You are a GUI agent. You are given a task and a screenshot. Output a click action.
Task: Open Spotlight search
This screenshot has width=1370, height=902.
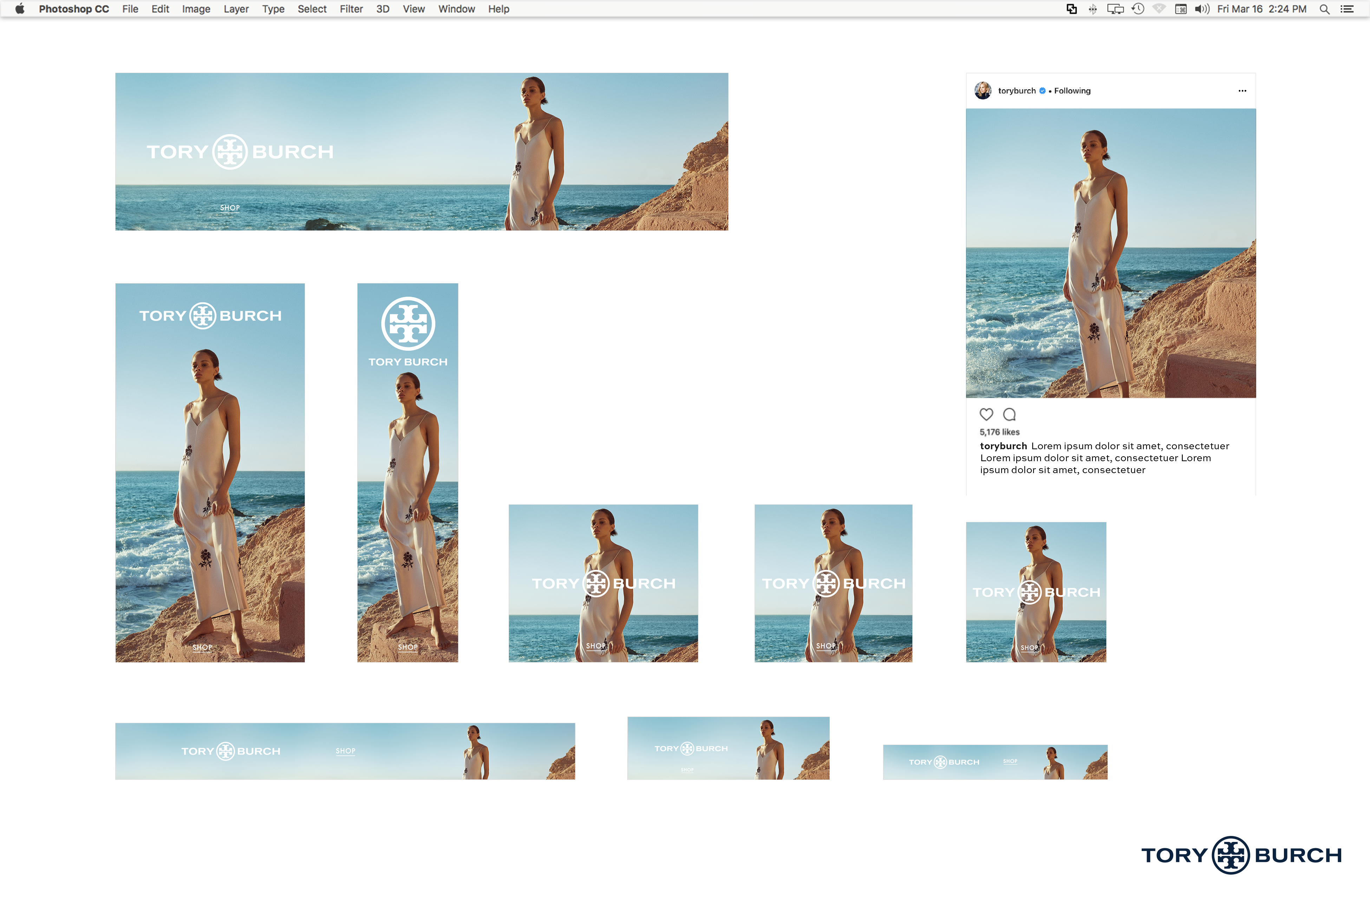click(1324, 9)
